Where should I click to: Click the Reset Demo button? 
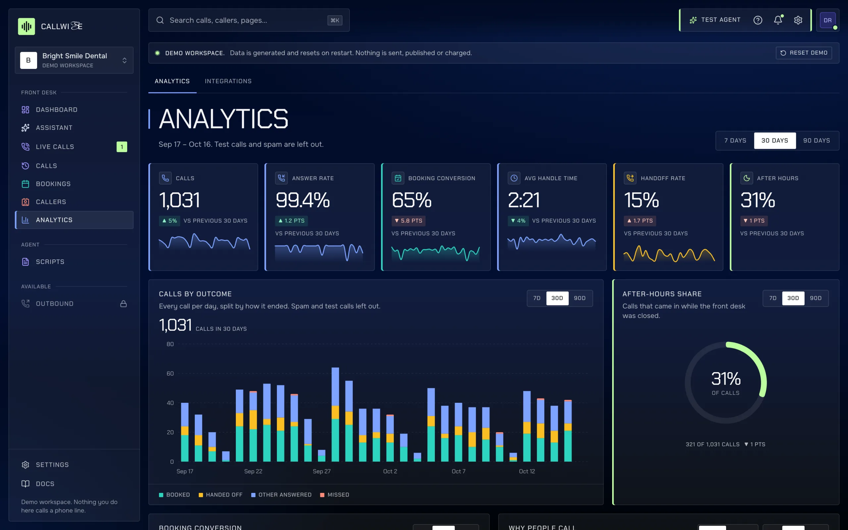tap(804, 53)
